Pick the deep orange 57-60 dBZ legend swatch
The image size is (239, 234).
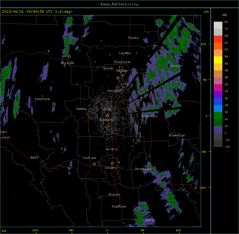pyautogui.click(x=218, y=46)
